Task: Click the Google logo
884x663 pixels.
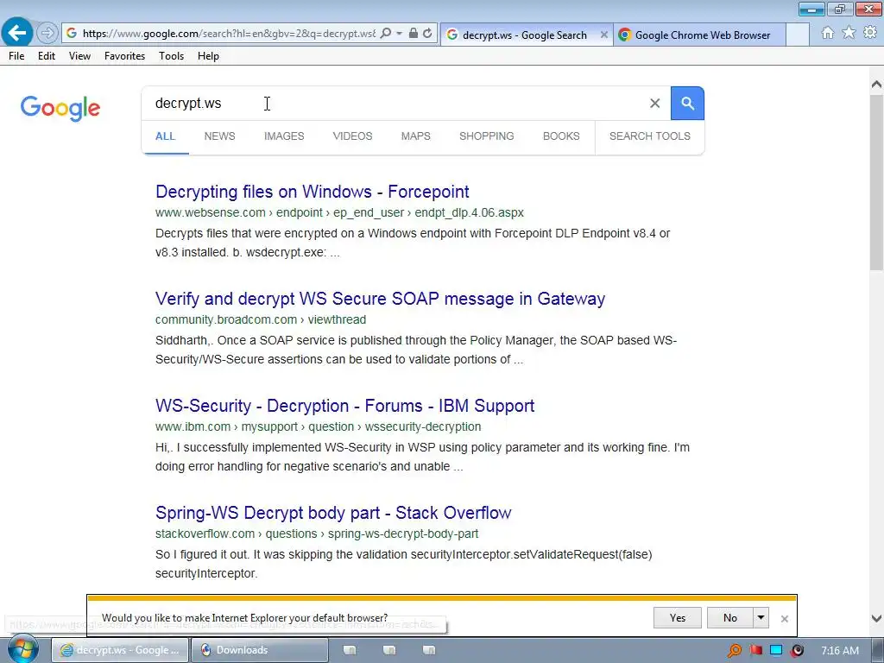Action: 60,108
